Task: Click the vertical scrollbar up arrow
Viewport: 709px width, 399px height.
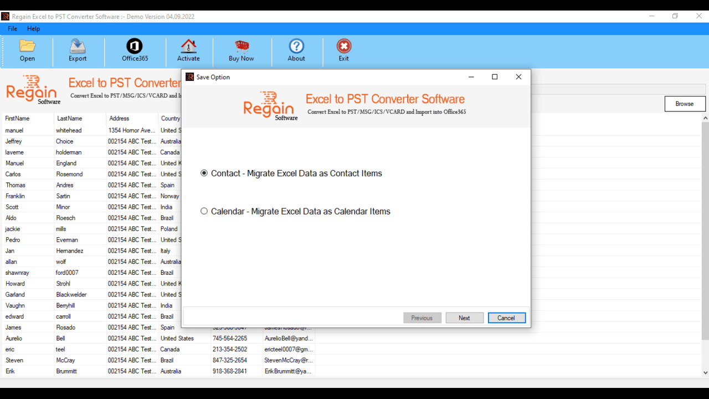Action: 705,118
